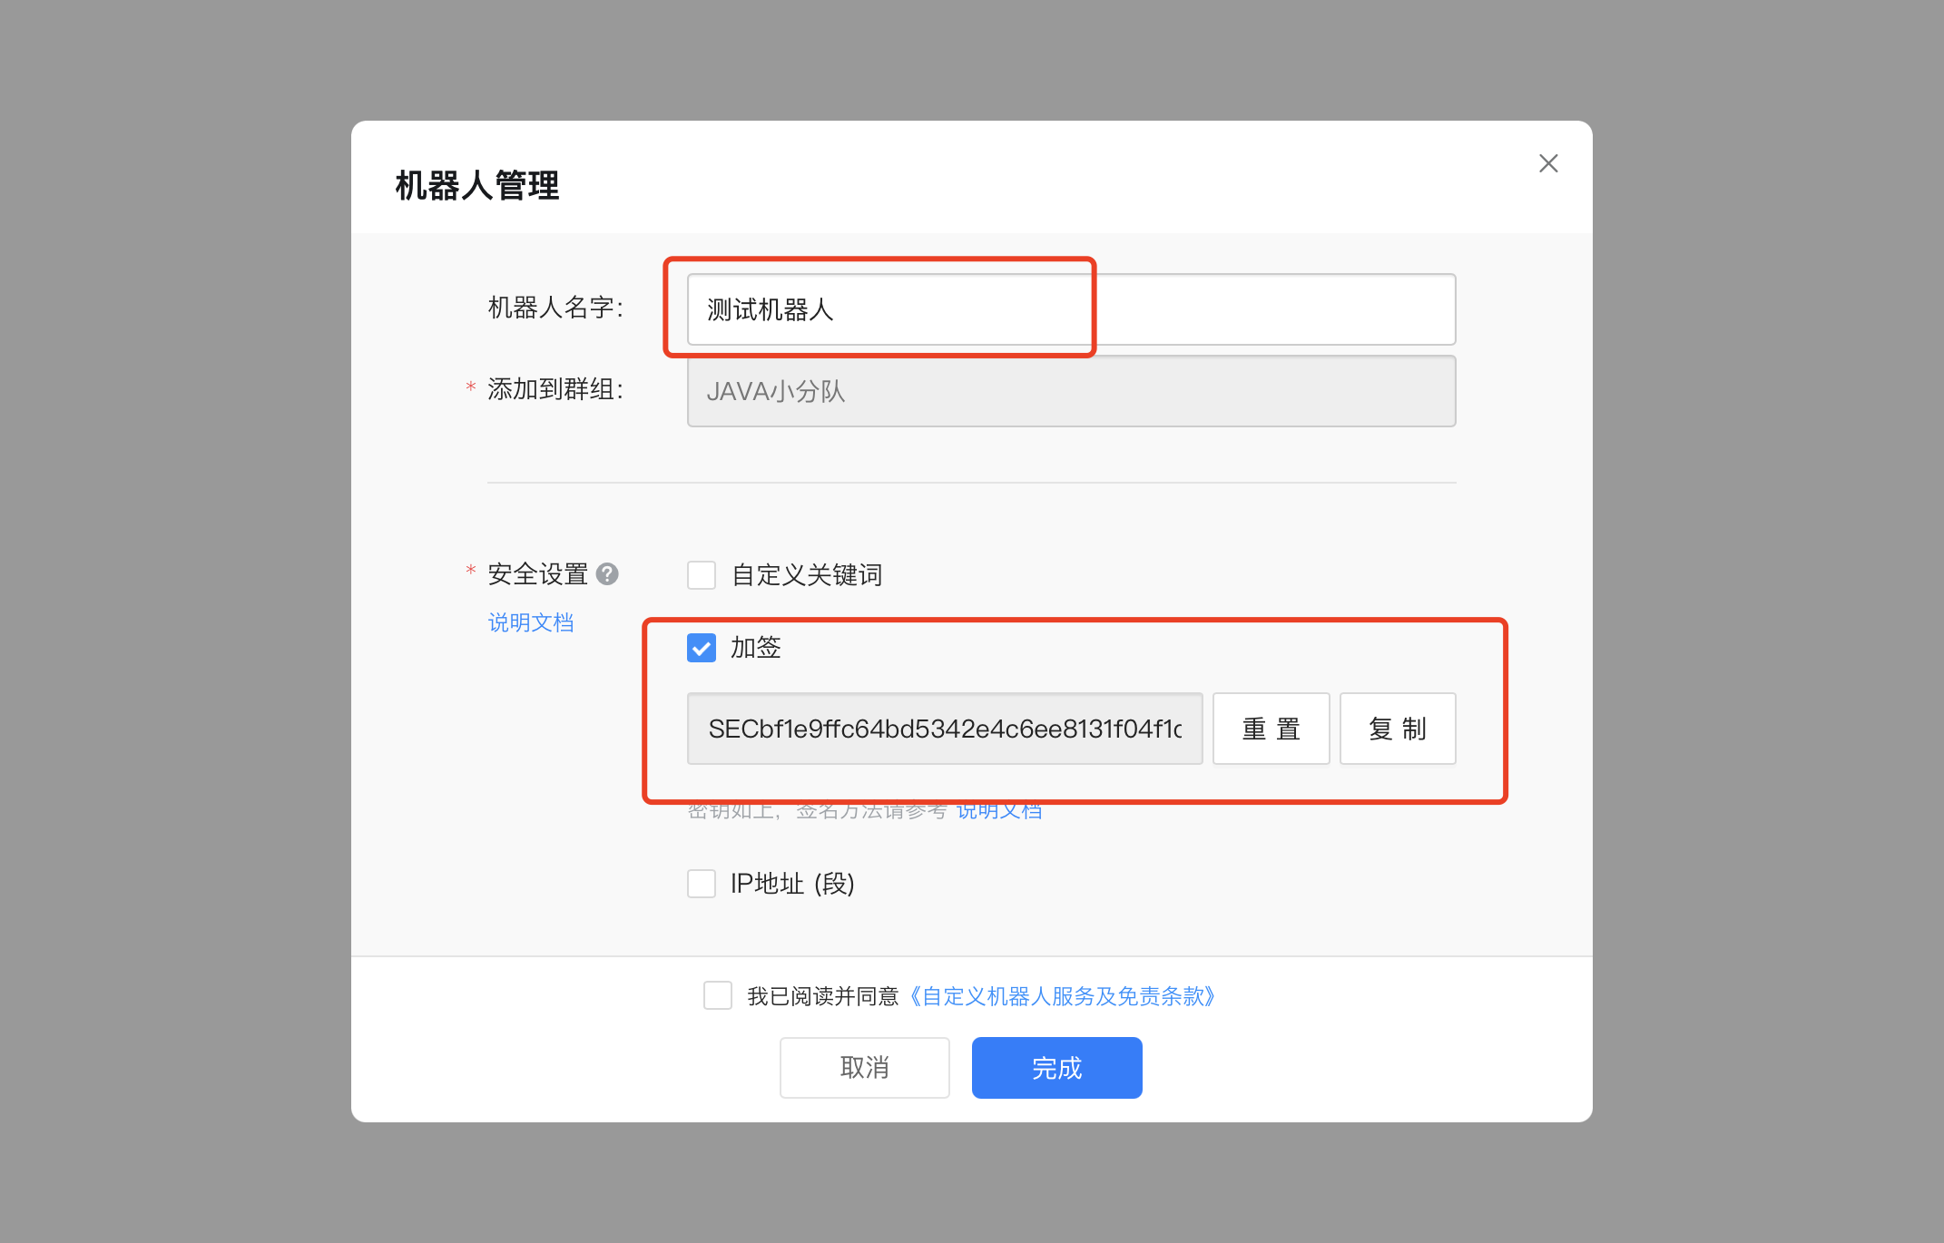
Task: Click the IP地址 (段) label text
Action: tap(792, 883)
